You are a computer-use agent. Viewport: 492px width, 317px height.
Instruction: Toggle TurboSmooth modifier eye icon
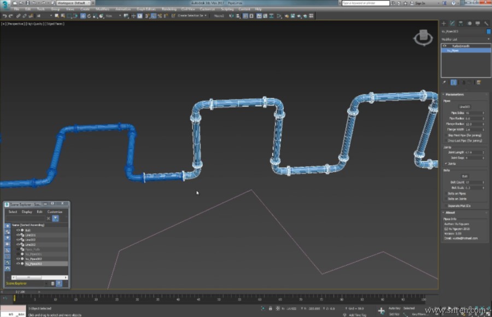444,46
